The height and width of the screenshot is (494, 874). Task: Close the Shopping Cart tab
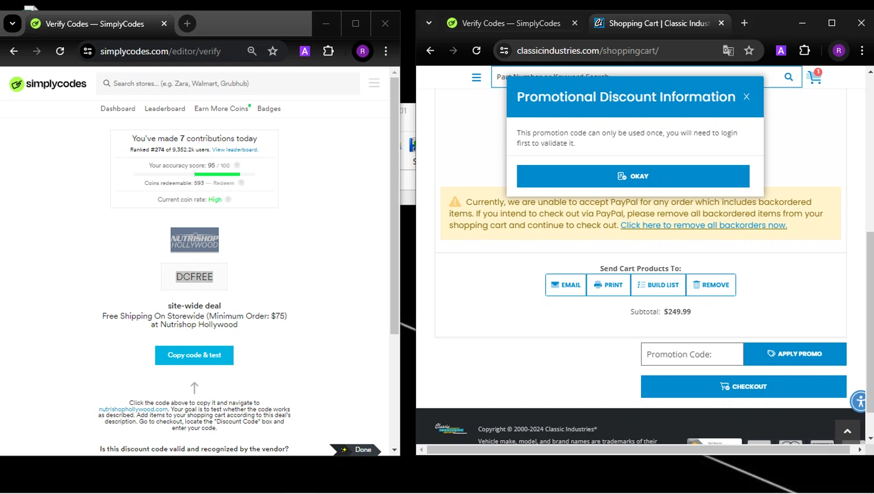point(721,23)
